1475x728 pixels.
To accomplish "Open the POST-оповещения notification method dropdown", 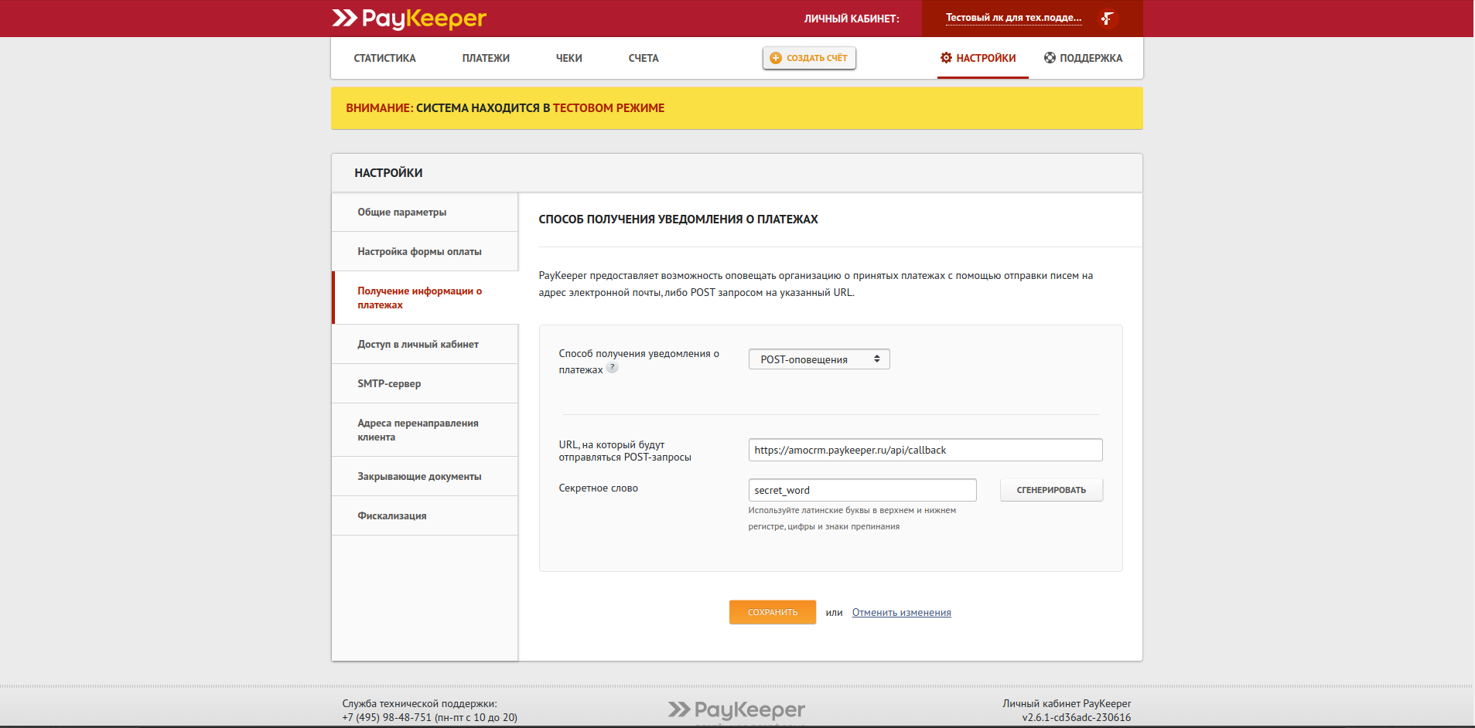I will 818,359.
